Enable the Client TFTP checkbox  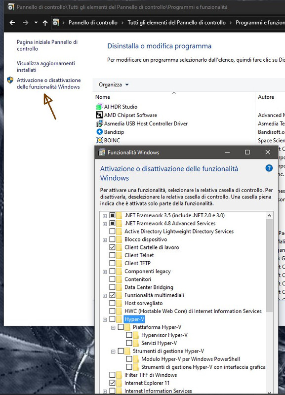click(113, 263)
